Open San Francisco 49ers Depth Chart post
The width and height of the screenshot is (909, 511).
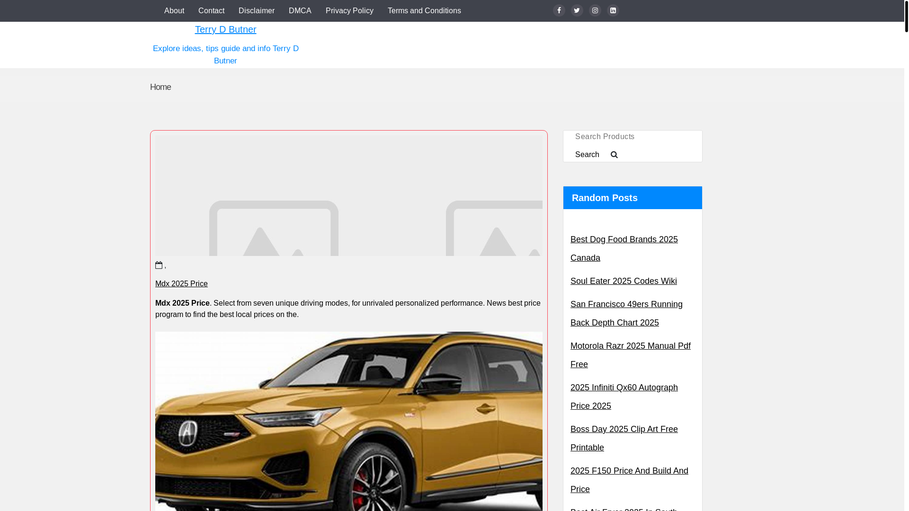click(x=626, y=314)
